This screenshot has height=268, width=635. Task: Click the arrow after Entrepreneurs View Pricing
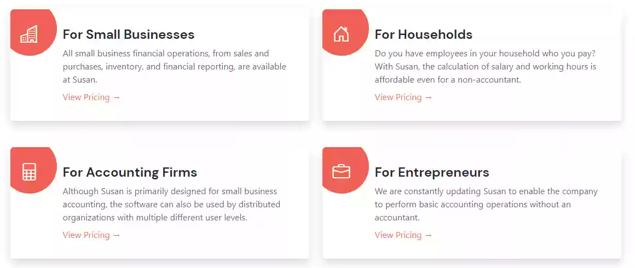(429, 235)
